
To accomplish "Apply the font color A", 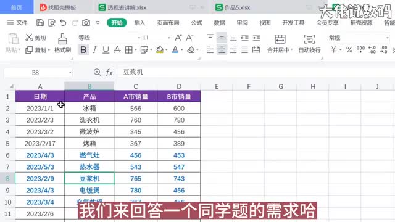I will coord(175,50).
